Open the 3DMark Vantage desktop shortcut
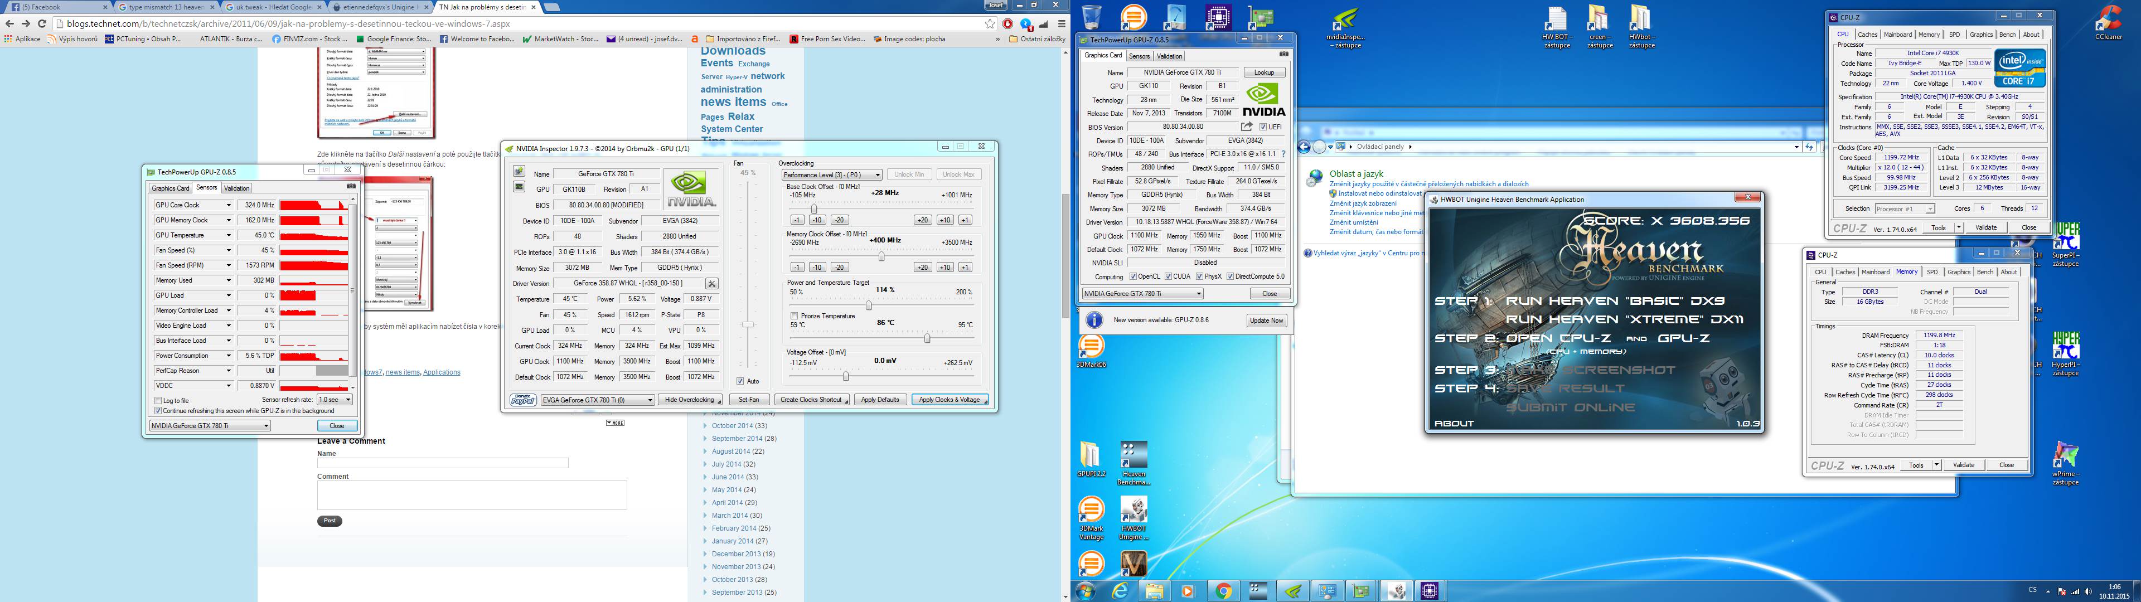 coord(1091,519)
